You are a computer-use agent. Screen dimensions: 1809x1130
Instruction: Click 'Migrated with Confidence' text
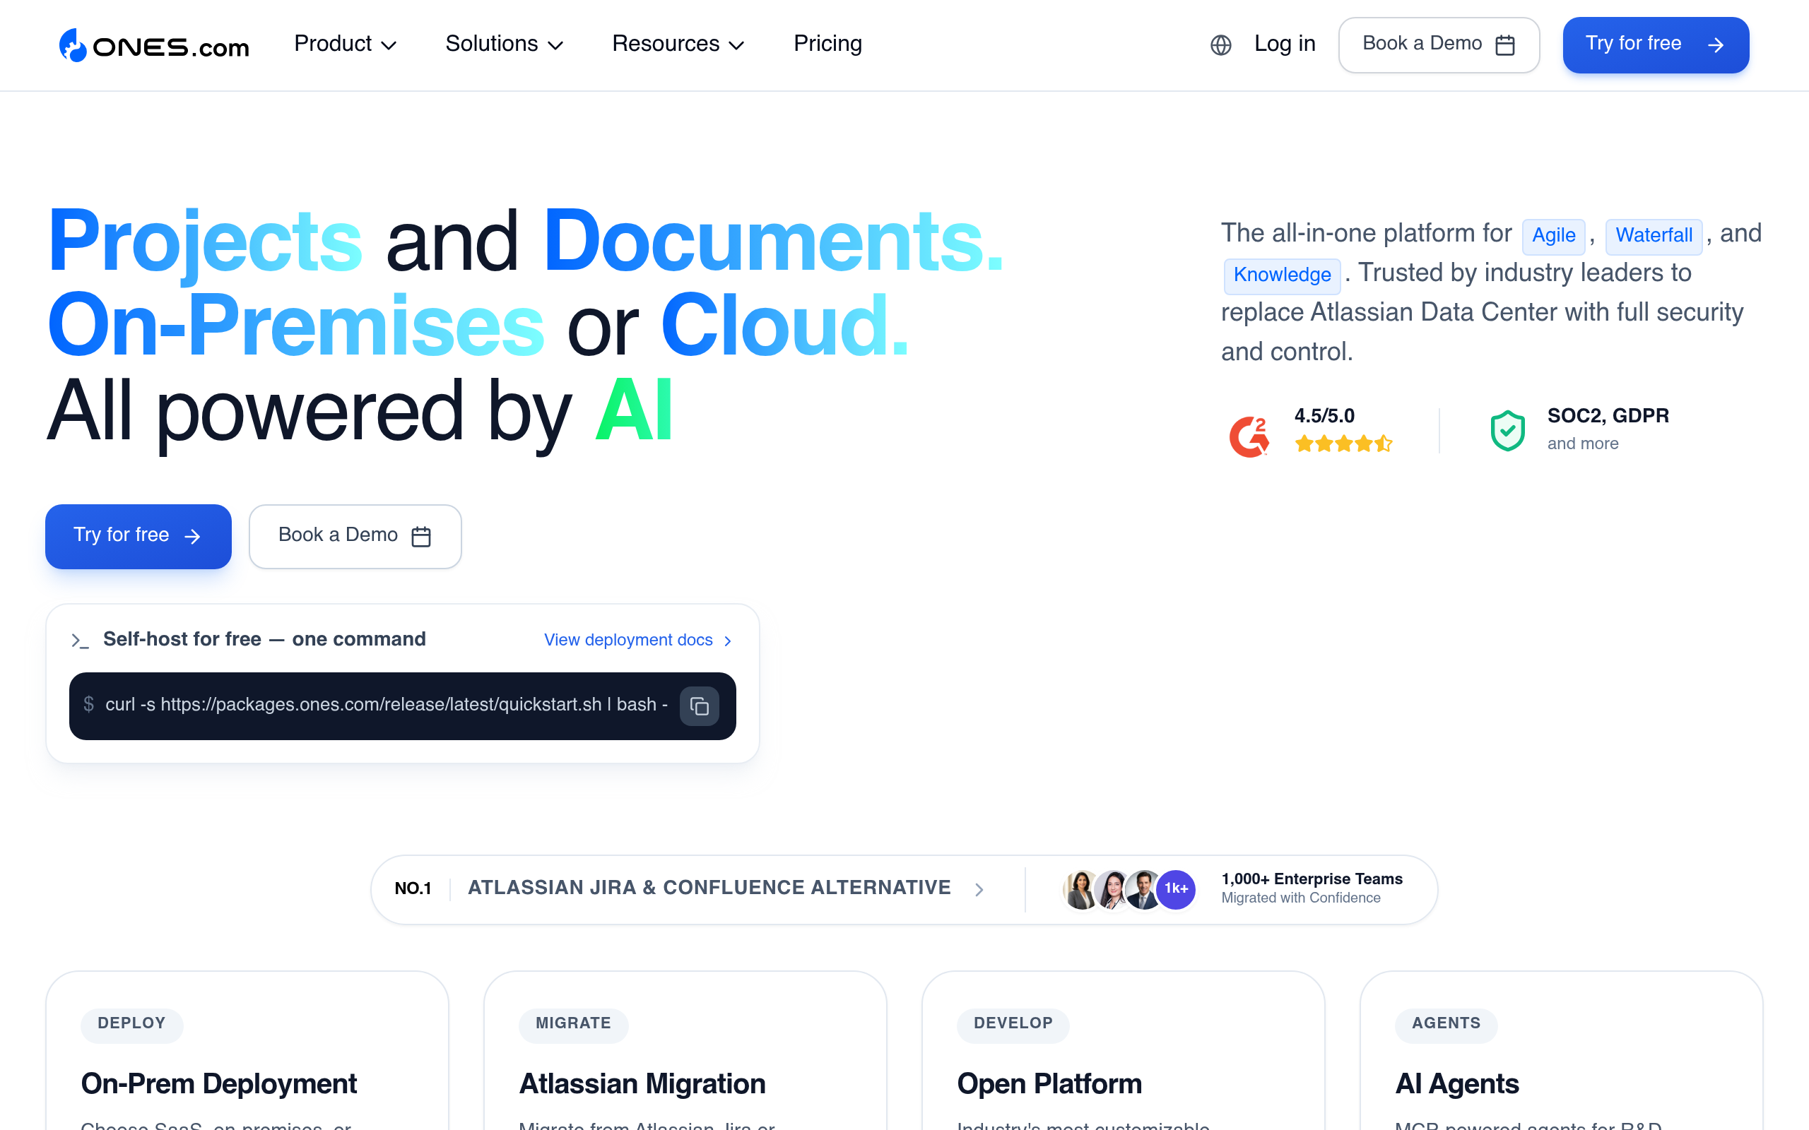1301,898
